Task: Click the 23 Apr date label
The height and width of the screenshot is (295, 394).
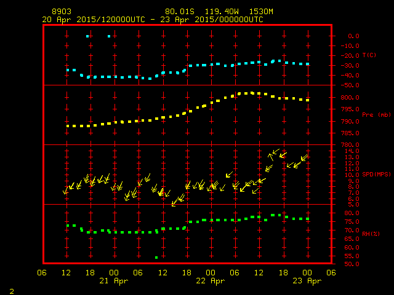Action: point(307,281)
